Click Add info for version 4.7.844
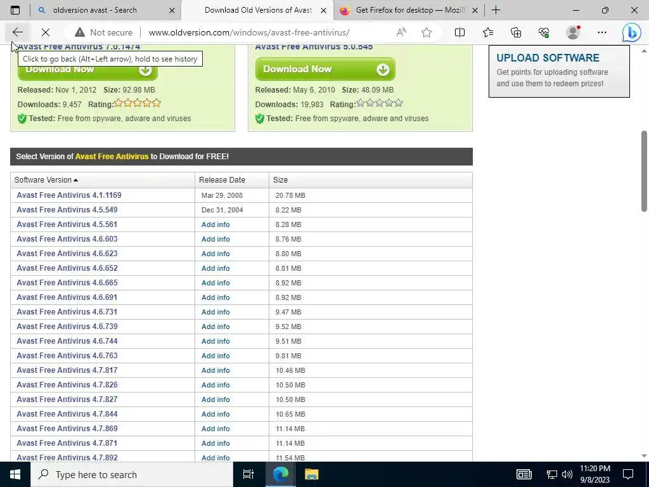 coord(215,414)
